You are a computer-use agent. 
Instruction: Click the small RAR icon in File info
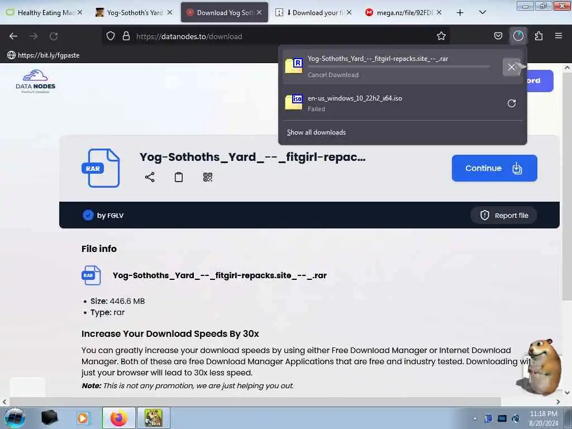91,275
